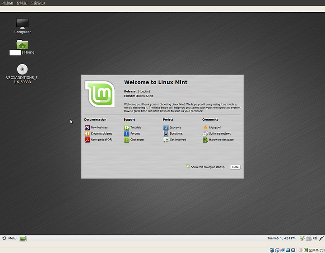
Task: Click the Get involved plus icon
Action: click(166, 140)
